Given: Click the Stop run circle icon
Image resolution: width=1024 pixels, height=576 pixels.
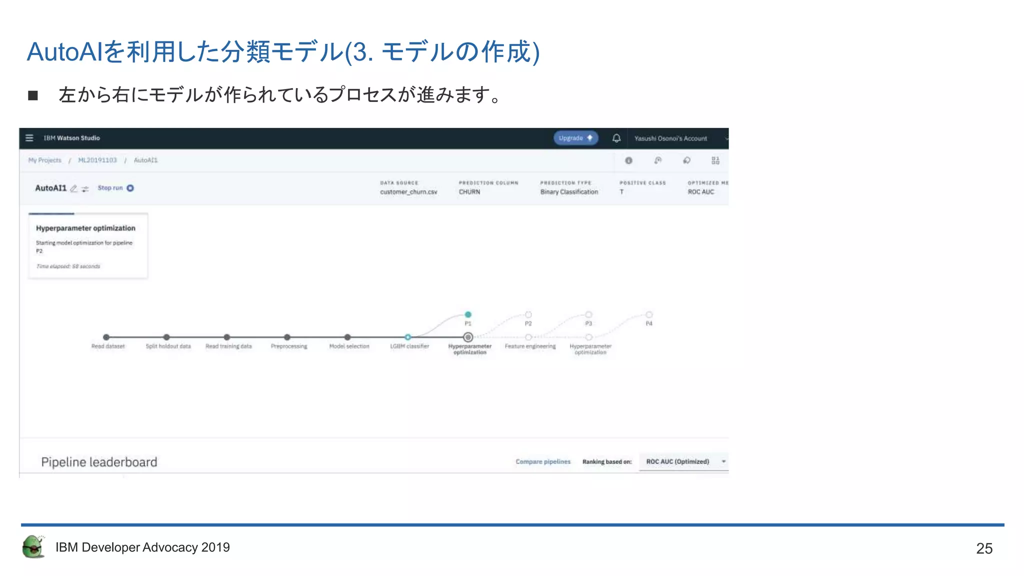Looking at the screenshot, I should tap(130, 188).
